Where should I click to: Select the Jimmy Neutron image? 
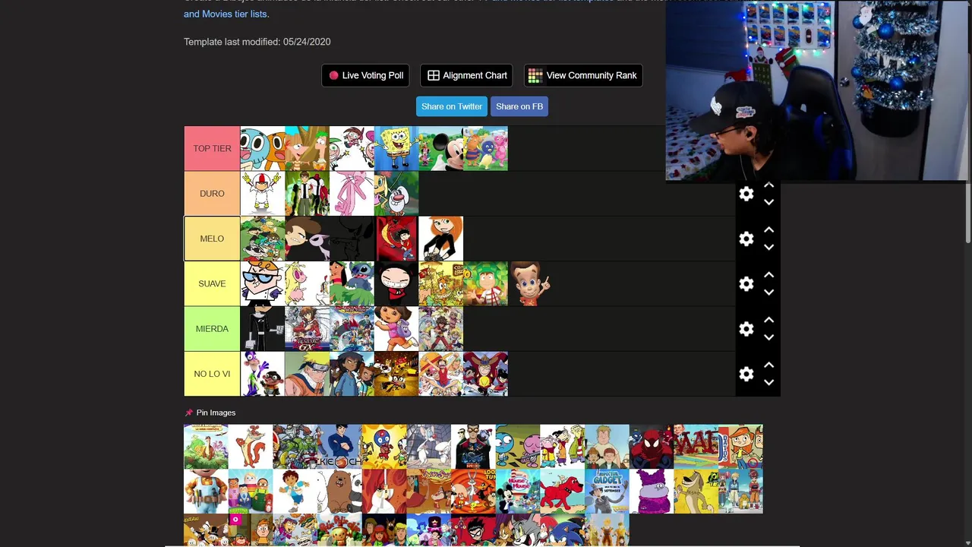(530, 283)
